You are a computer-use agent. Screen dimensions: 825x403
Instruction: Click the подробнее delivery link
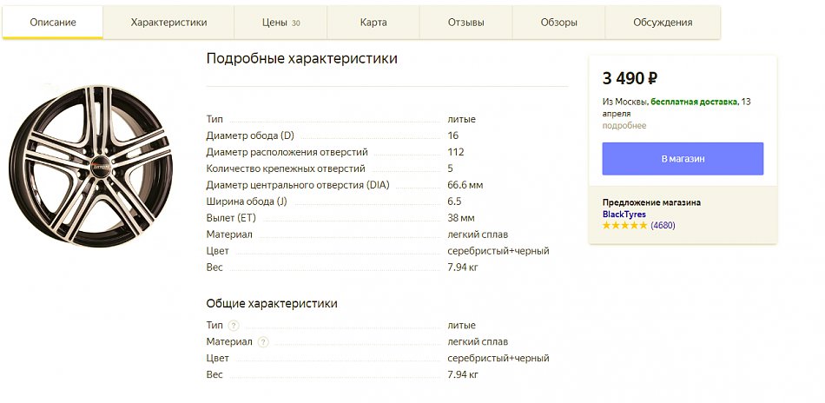(624, 126)
